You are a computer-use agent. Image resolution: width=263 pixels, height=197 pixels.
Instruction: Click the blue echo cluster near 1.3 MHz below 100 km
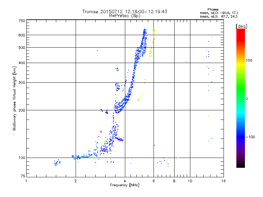57,163
